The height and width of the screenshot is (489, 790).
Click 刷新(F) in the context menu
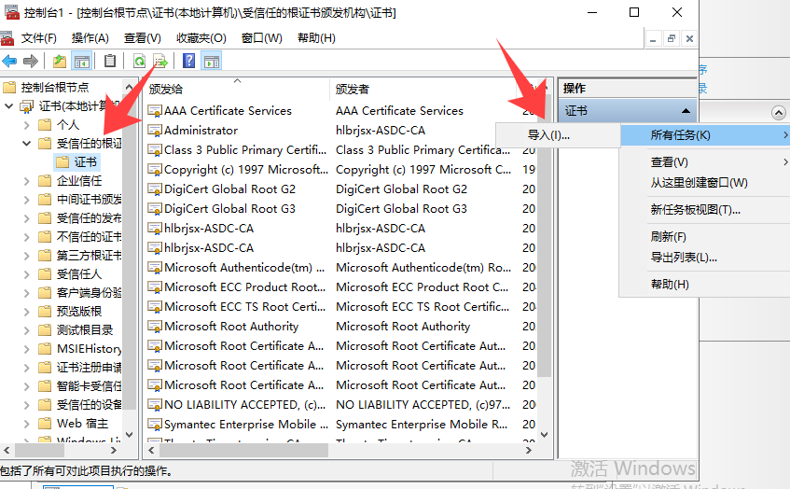[x=668, y=237]
